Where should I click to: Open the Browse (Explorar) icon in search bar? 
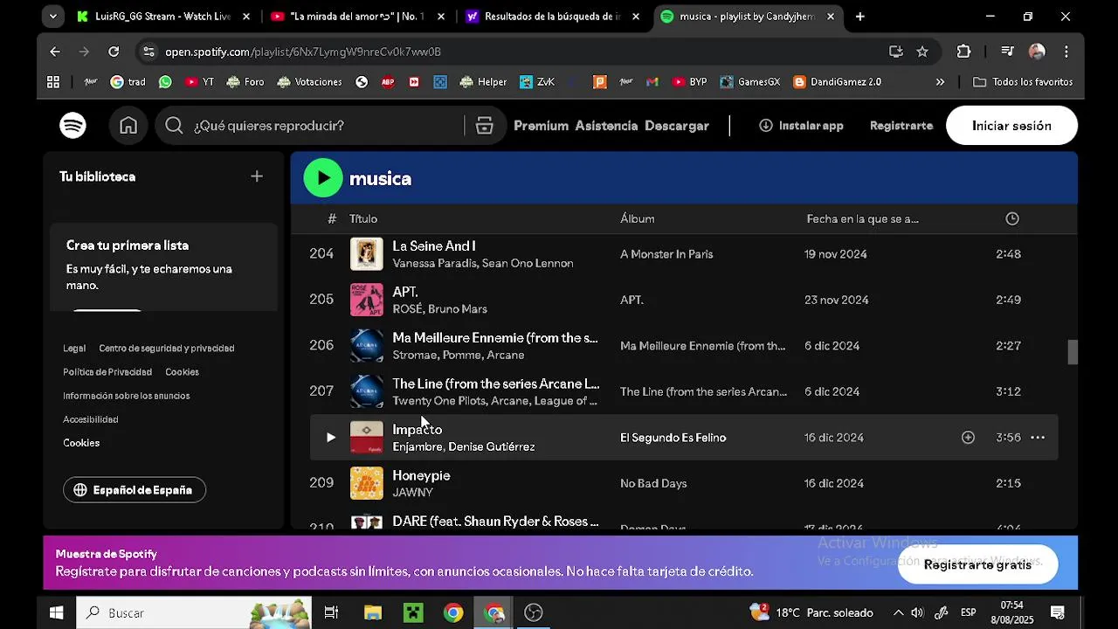coord(485,126)
